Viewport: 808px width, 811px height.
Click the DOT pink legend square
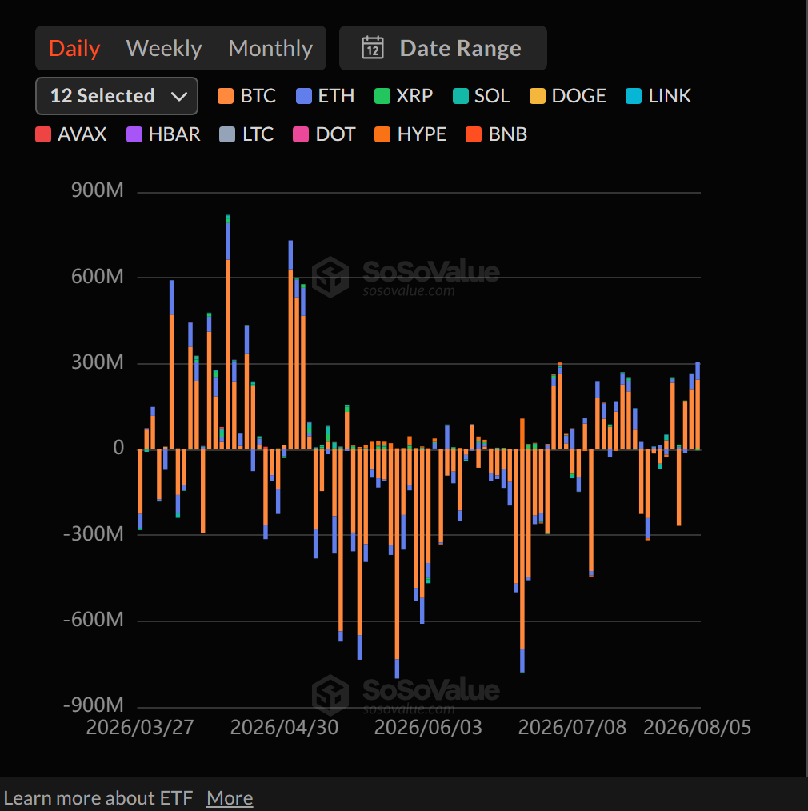click(x=301, y=134)
